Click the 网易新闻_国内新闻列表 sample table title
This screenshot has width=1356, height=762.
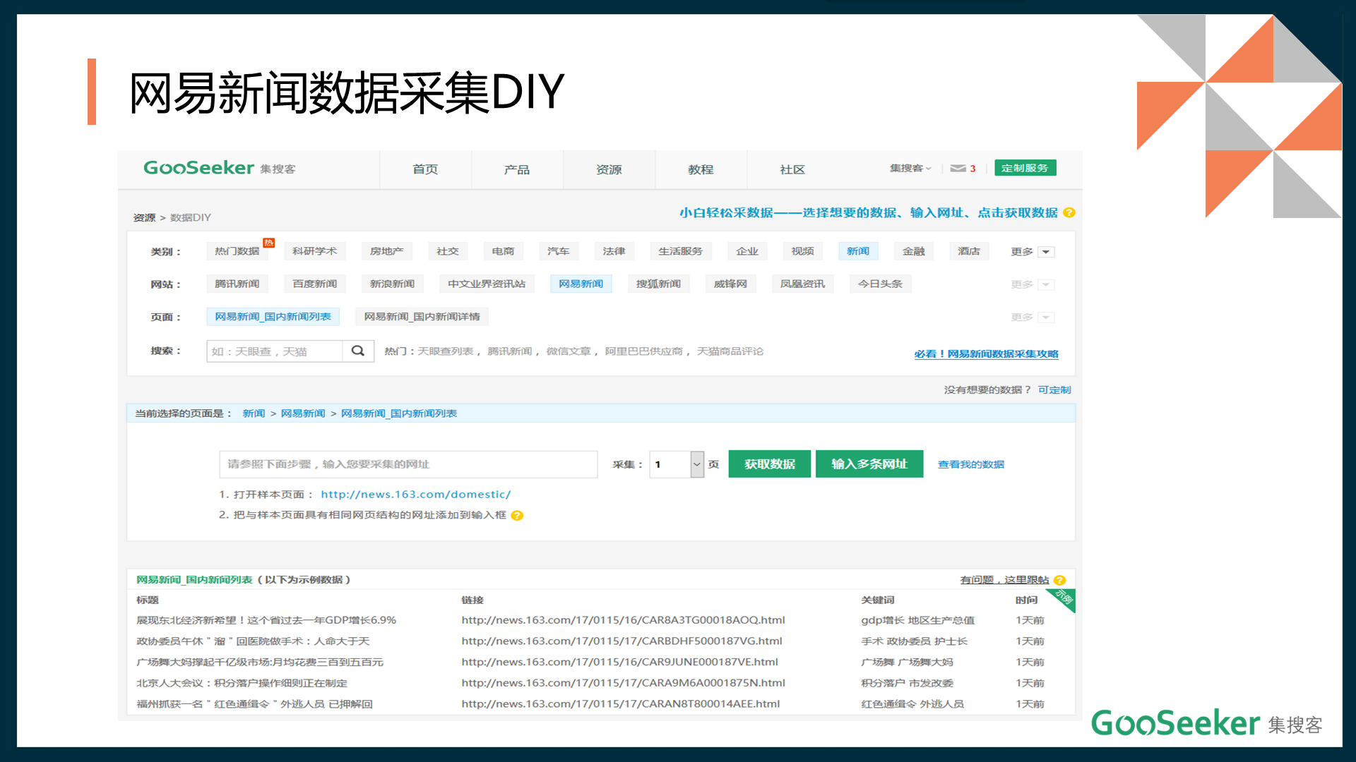[x=194, y=580]
